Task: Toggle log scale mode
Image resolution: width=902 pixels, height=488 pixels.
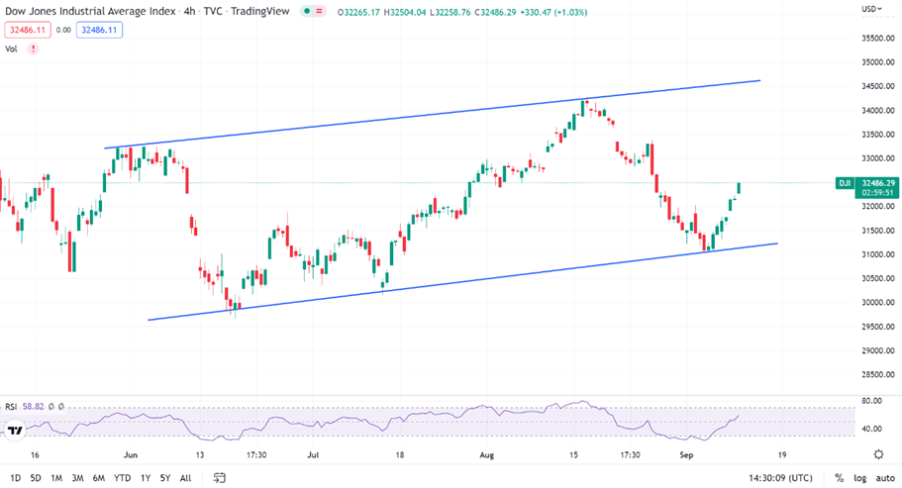Action: (859, 478)
